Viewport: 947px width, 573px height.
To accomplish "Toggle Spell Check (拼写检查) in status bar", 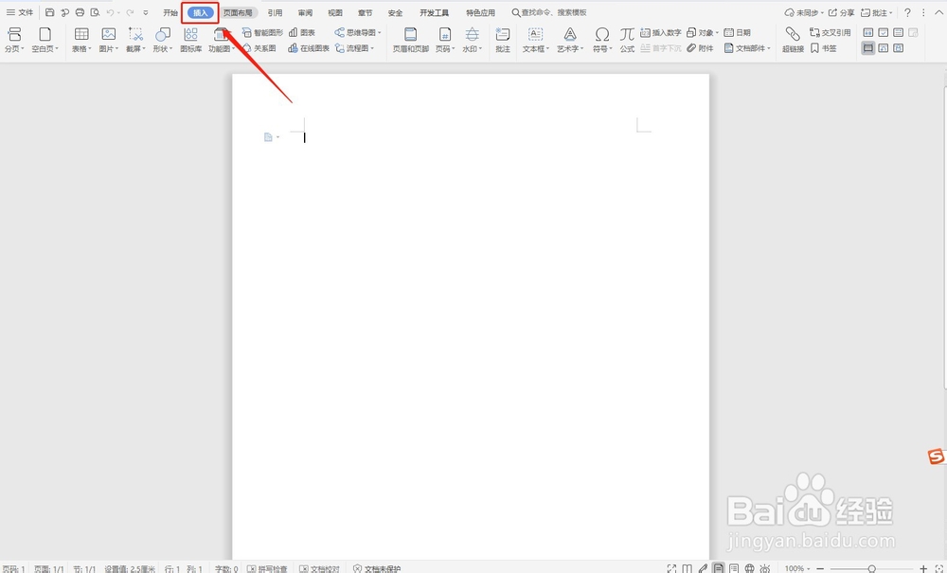I will coord(267,569).
